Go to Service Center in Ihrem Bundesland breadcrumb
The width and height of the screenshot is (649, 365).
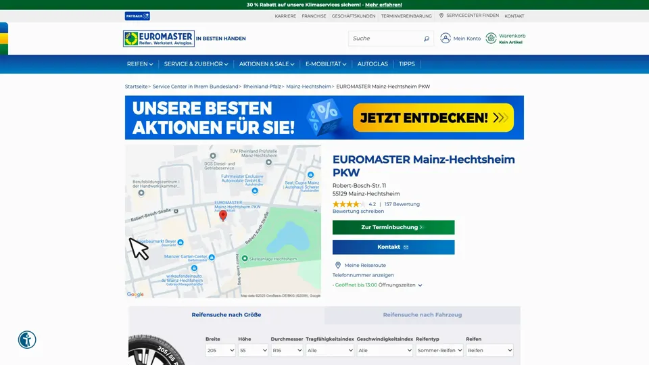[x=195, y=87]
